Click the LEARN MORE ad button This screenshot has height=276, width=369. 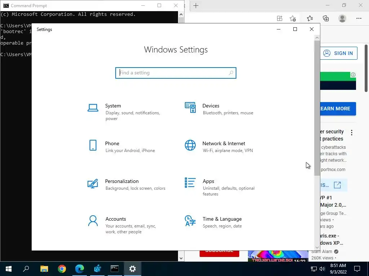338,109
